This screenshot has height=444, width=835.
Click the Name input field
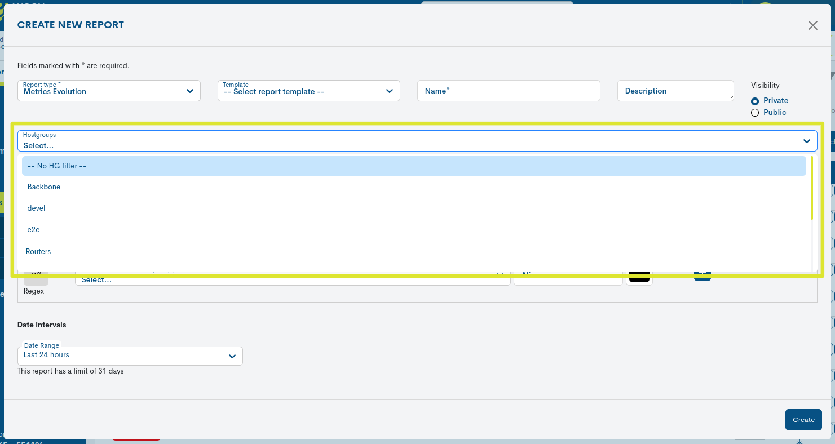coord(509,91)
